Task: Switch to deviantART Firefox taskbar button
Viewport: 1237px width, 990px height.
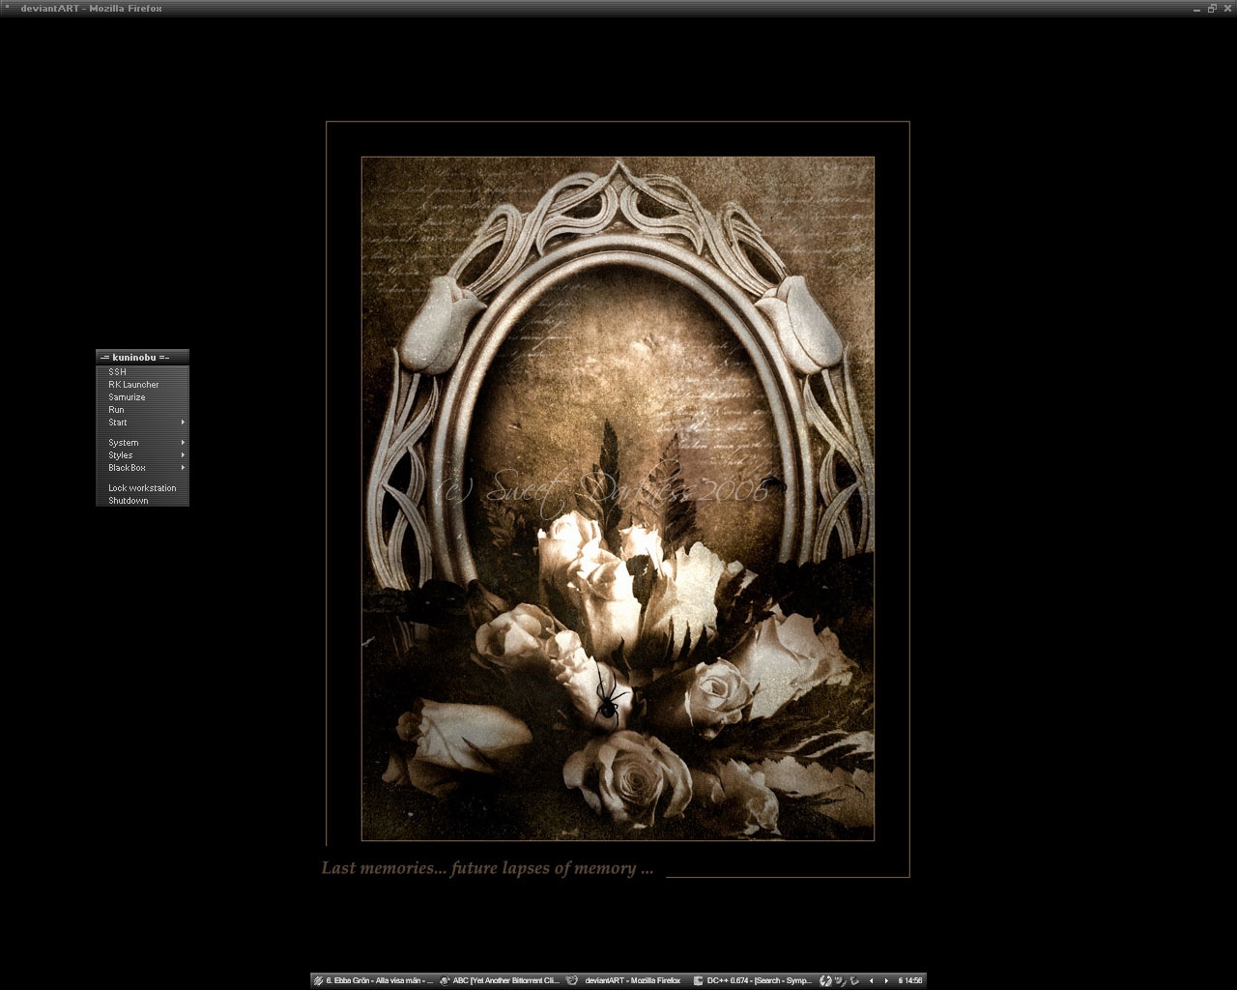Action: tap(624, 980)
